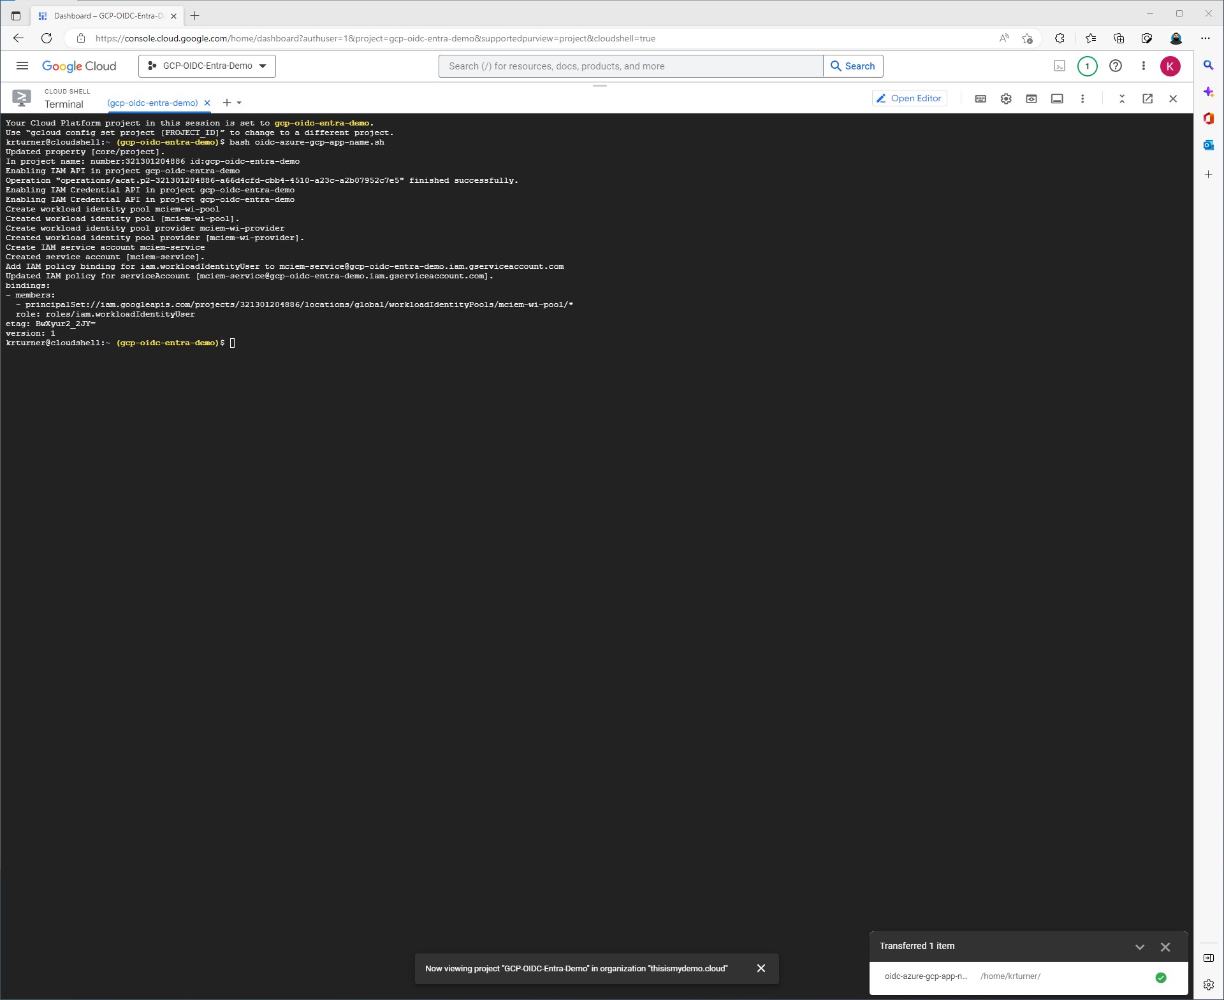
Task: Toggle the Cloud Shell on-screen keyboard icon
Action: [980, 99]
